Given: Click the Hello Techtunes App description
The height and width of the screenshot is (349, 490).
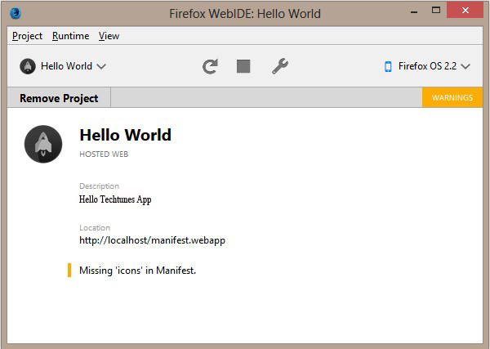Looking at the screenshot, I should 115,199.
